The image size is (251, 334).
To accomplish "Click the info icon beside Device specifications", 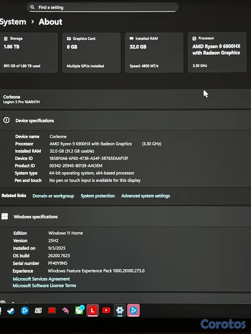I will (x=6, y=120).
